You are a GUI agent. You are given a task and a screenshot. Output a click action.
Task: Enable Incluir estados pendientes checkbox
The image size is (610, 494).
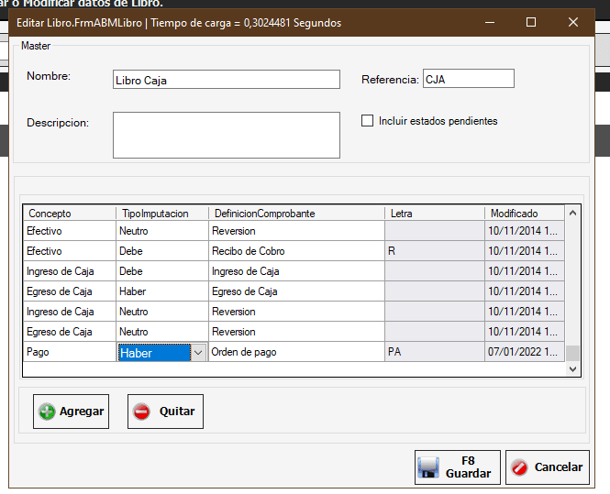point(368,121)
